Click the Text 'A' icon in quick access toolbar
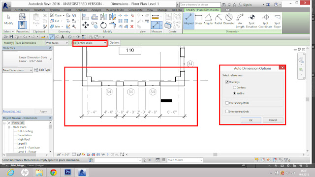315x177 pixels. click(63, 37)
